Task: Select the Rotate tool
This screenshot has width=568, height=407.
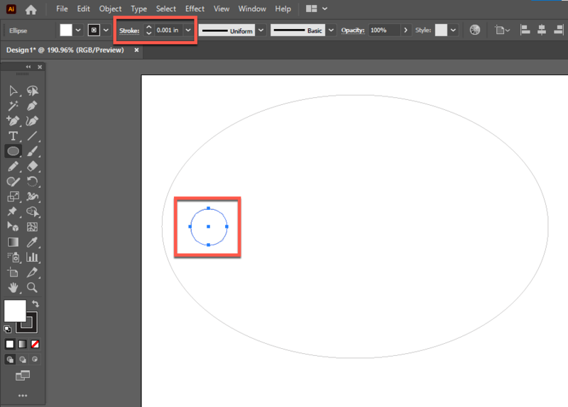Action: tap(32, 182)
